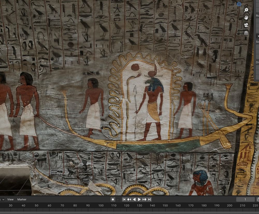This screenshot has height=214, width=259.
Task: Click frame 150 on the timeline ruler
Action: tap(165, 205)
